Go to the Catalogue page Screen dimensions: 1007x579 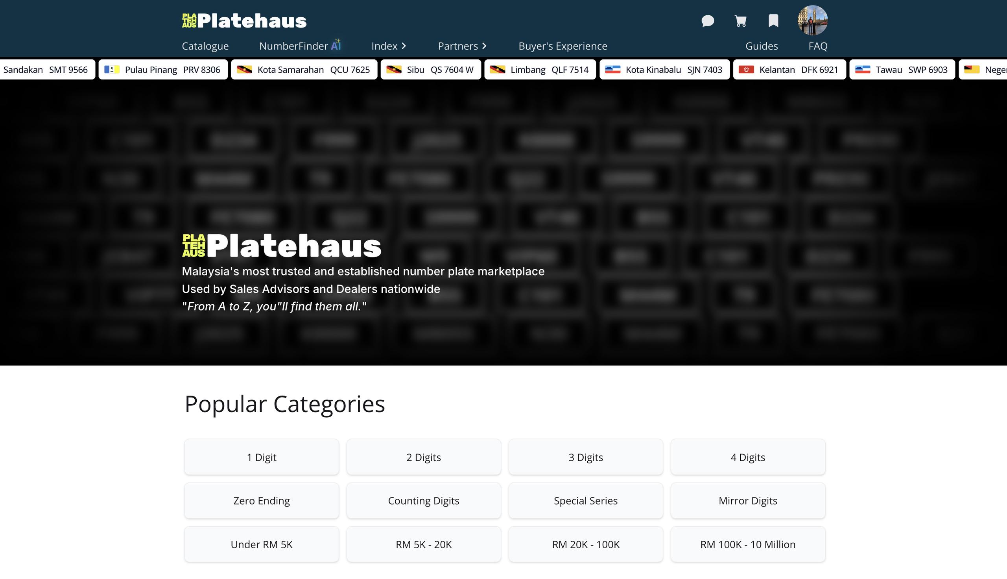click(205, 46)
